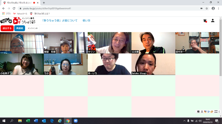Click the IME input mode A icon

pyautogui.click(x=202, y=112)
